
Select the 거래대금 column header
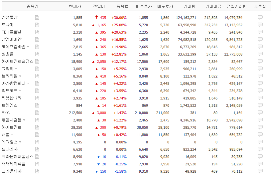(213, 6)
